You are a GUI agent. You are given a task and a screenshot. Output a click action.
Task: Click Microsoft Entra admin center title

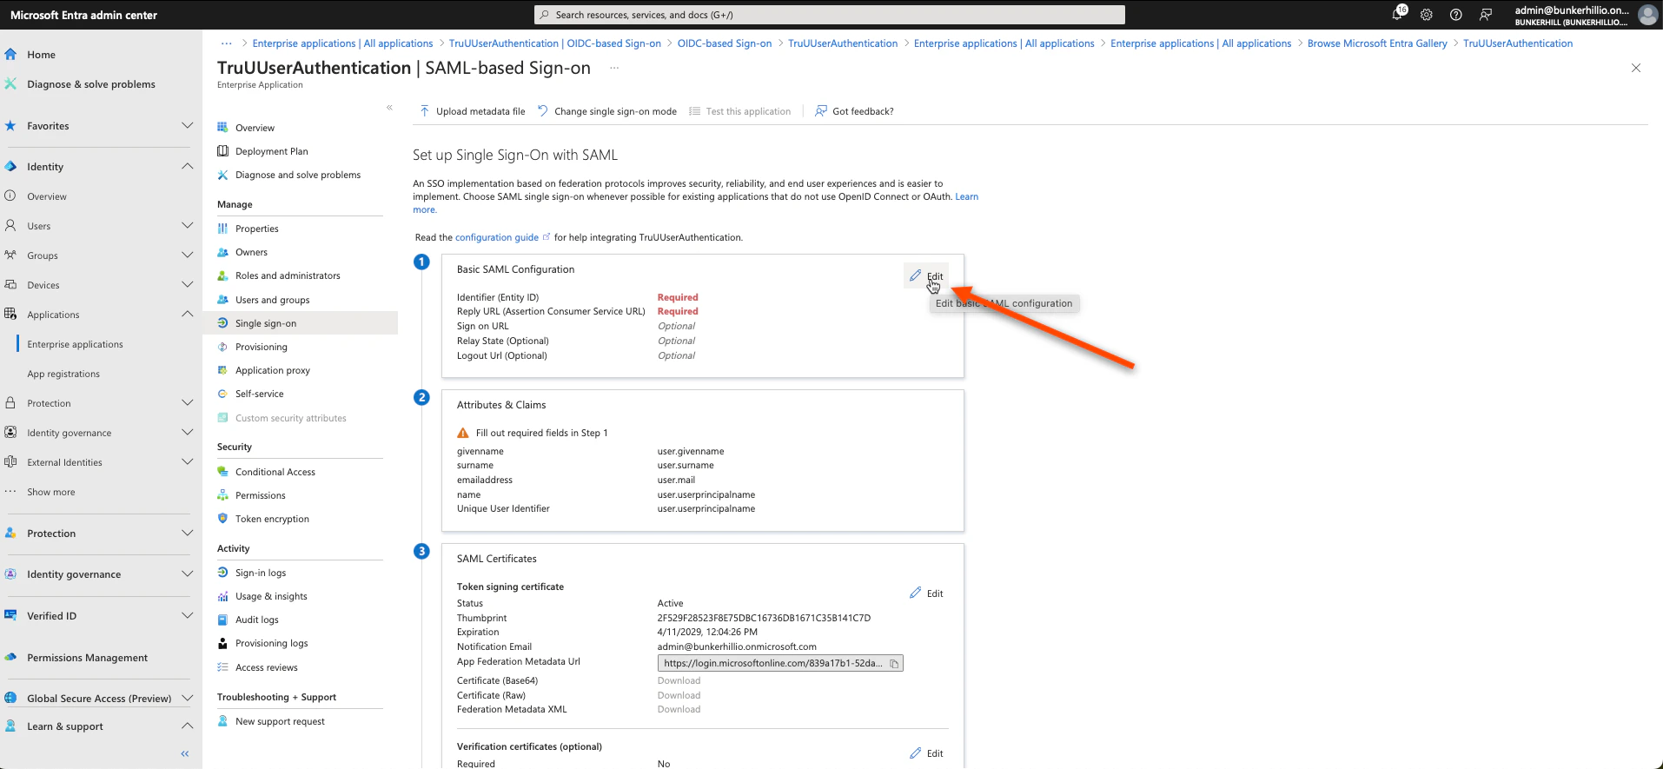tap(83, 15)
